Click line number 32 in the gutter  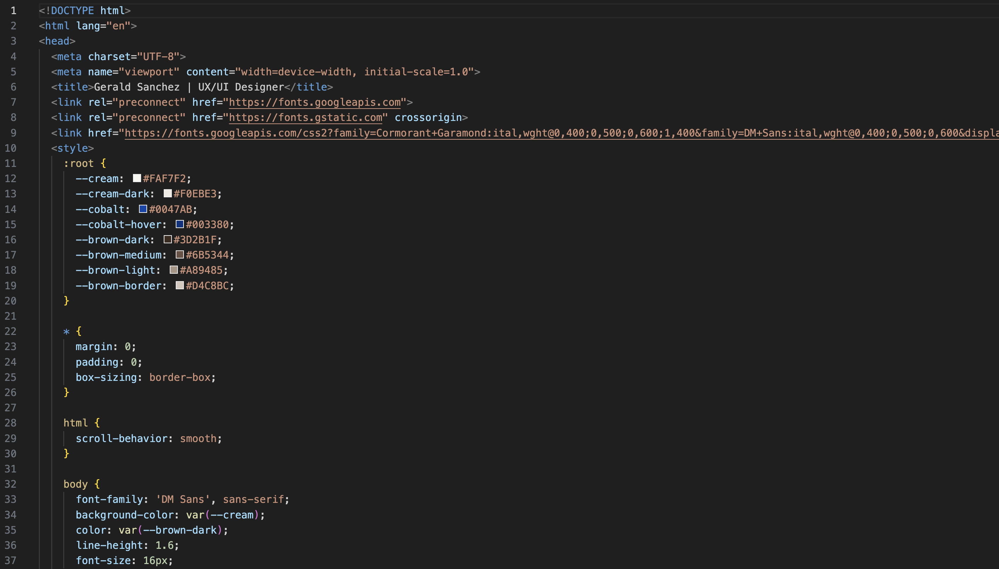point(11,484)
